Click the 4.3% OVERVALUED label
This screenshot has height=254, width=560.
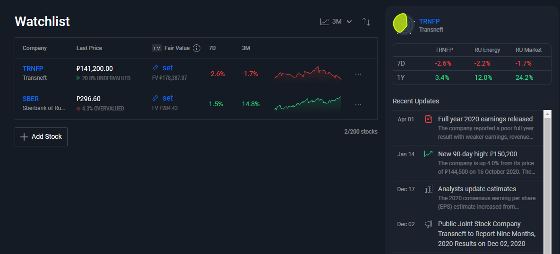[x=103, y=109]
